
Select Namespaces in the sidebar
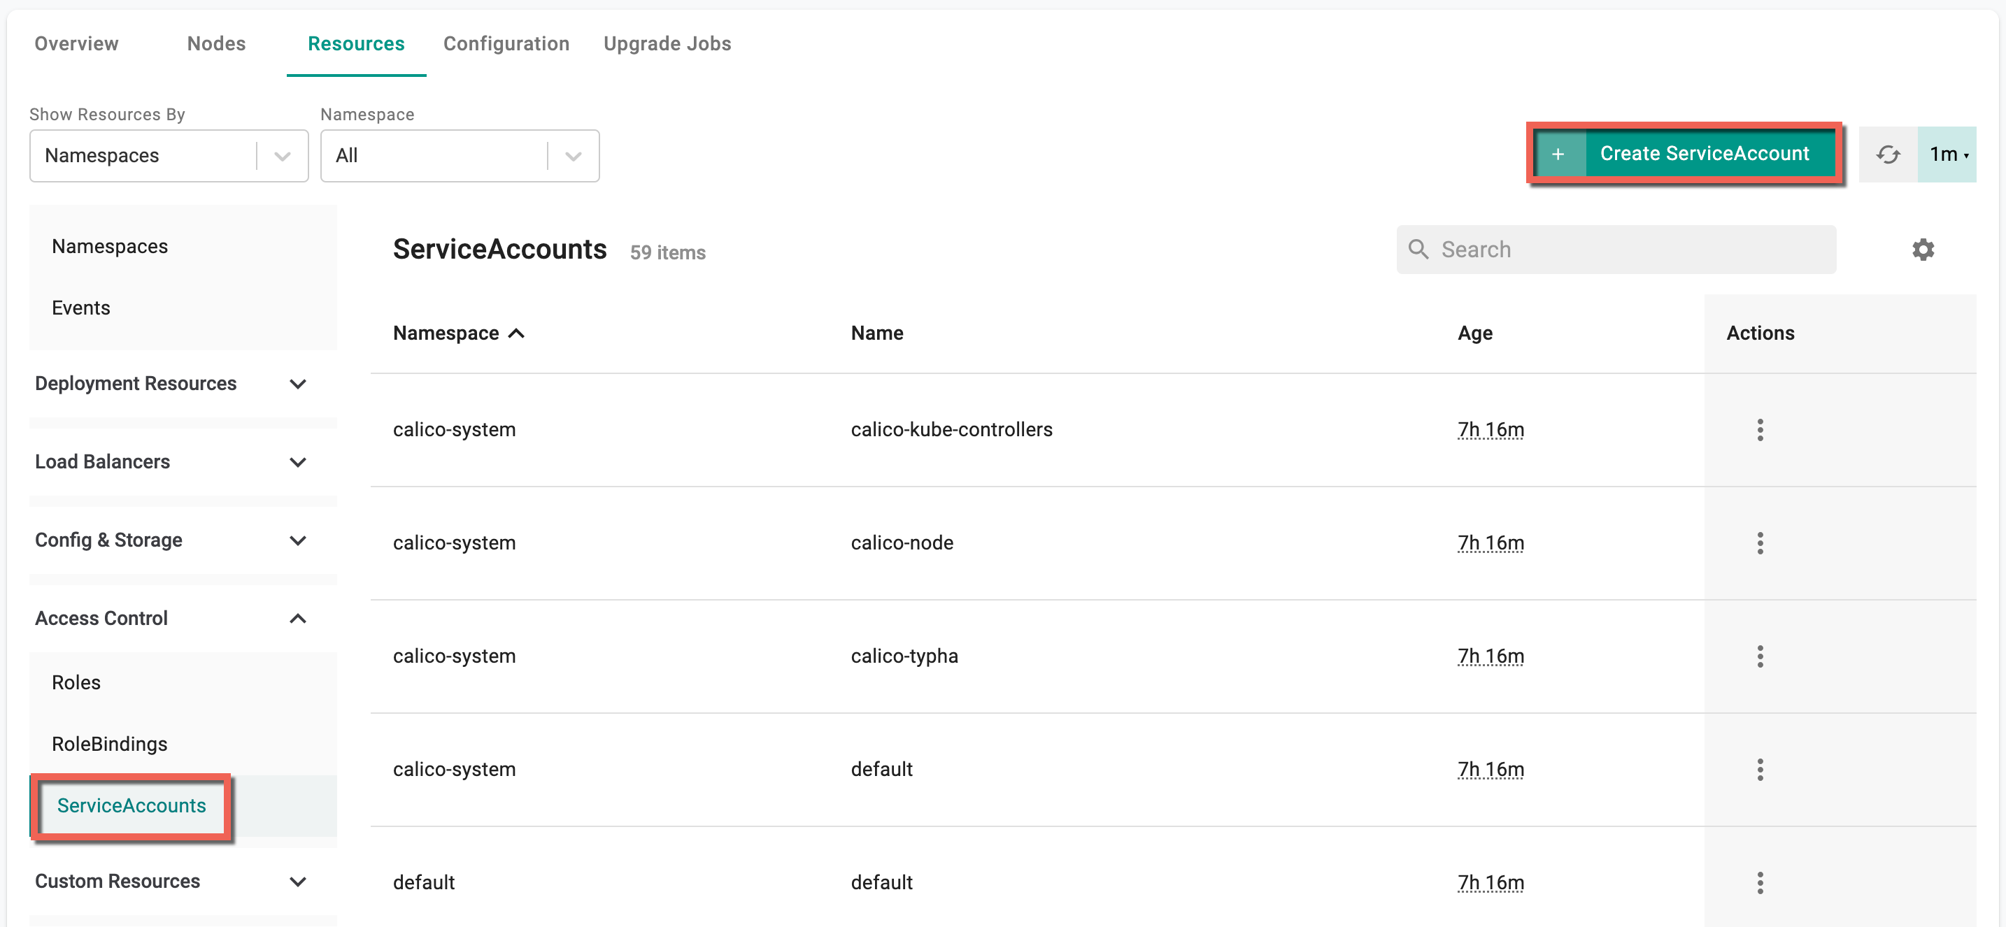(110, 247)
